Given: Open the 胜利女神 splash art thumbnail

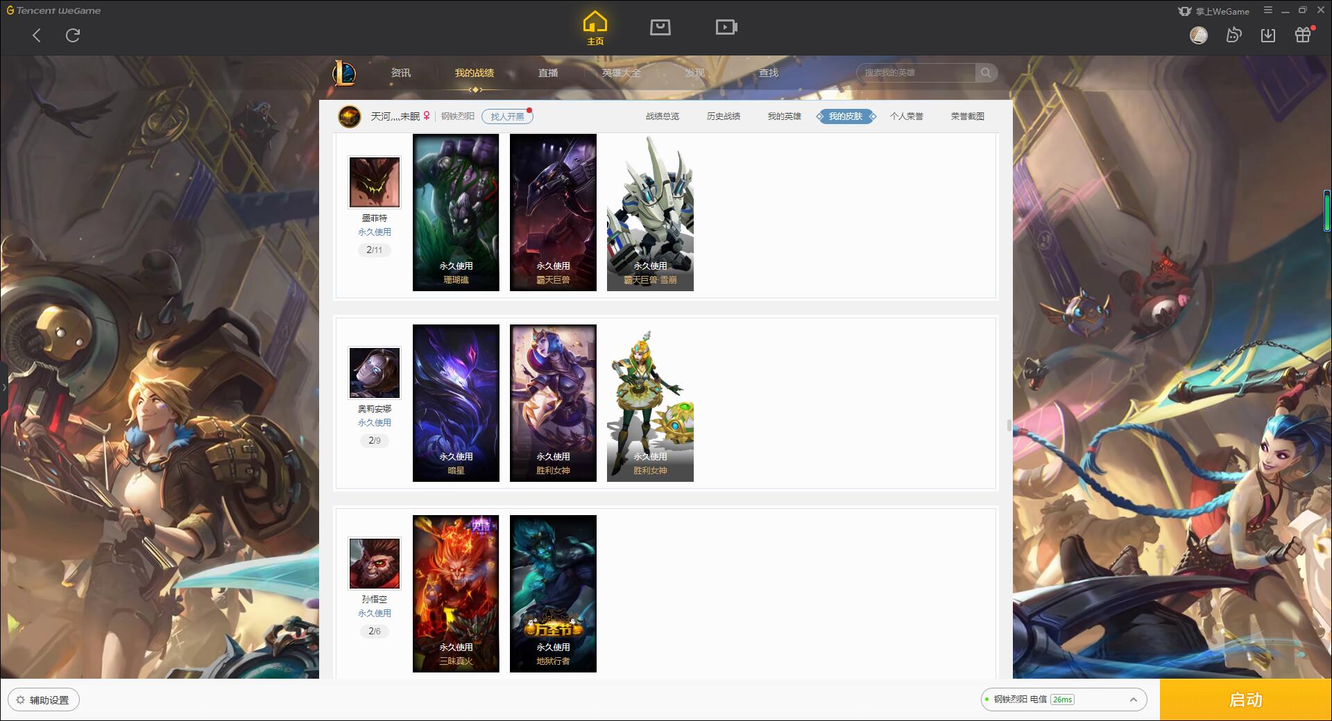Looking at the screenshot, I should point(553,403).
